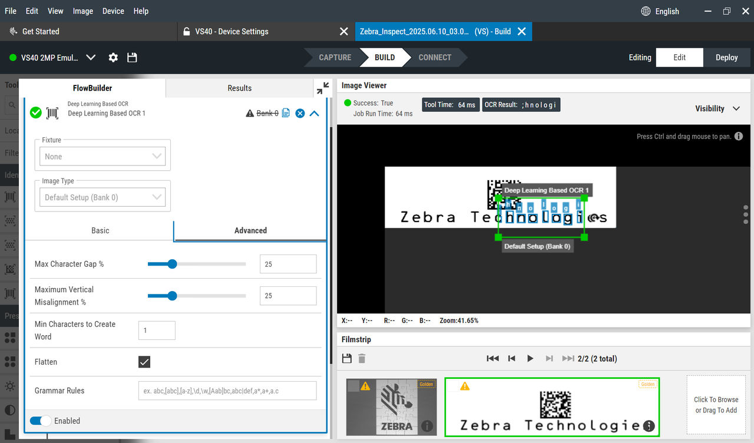
Task: Jump to the last filmstrip image
Action: click(x=568, y=358)
